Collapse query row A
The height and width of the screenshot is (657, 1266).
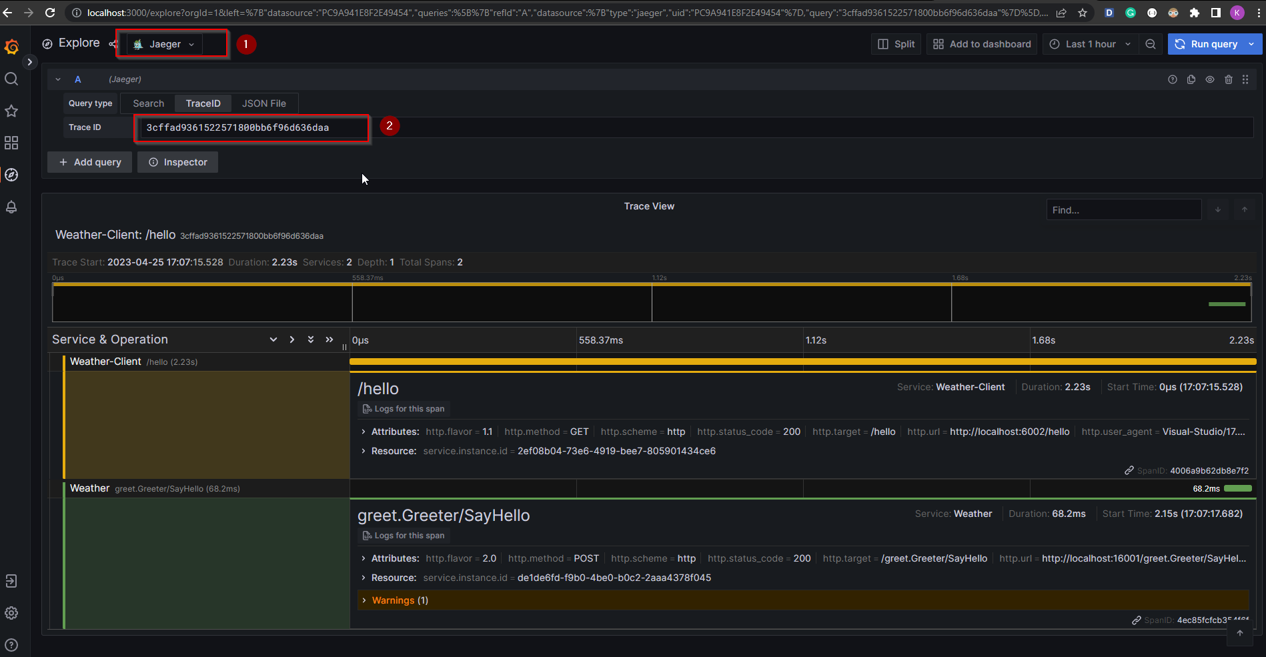(x=58, y=79)
